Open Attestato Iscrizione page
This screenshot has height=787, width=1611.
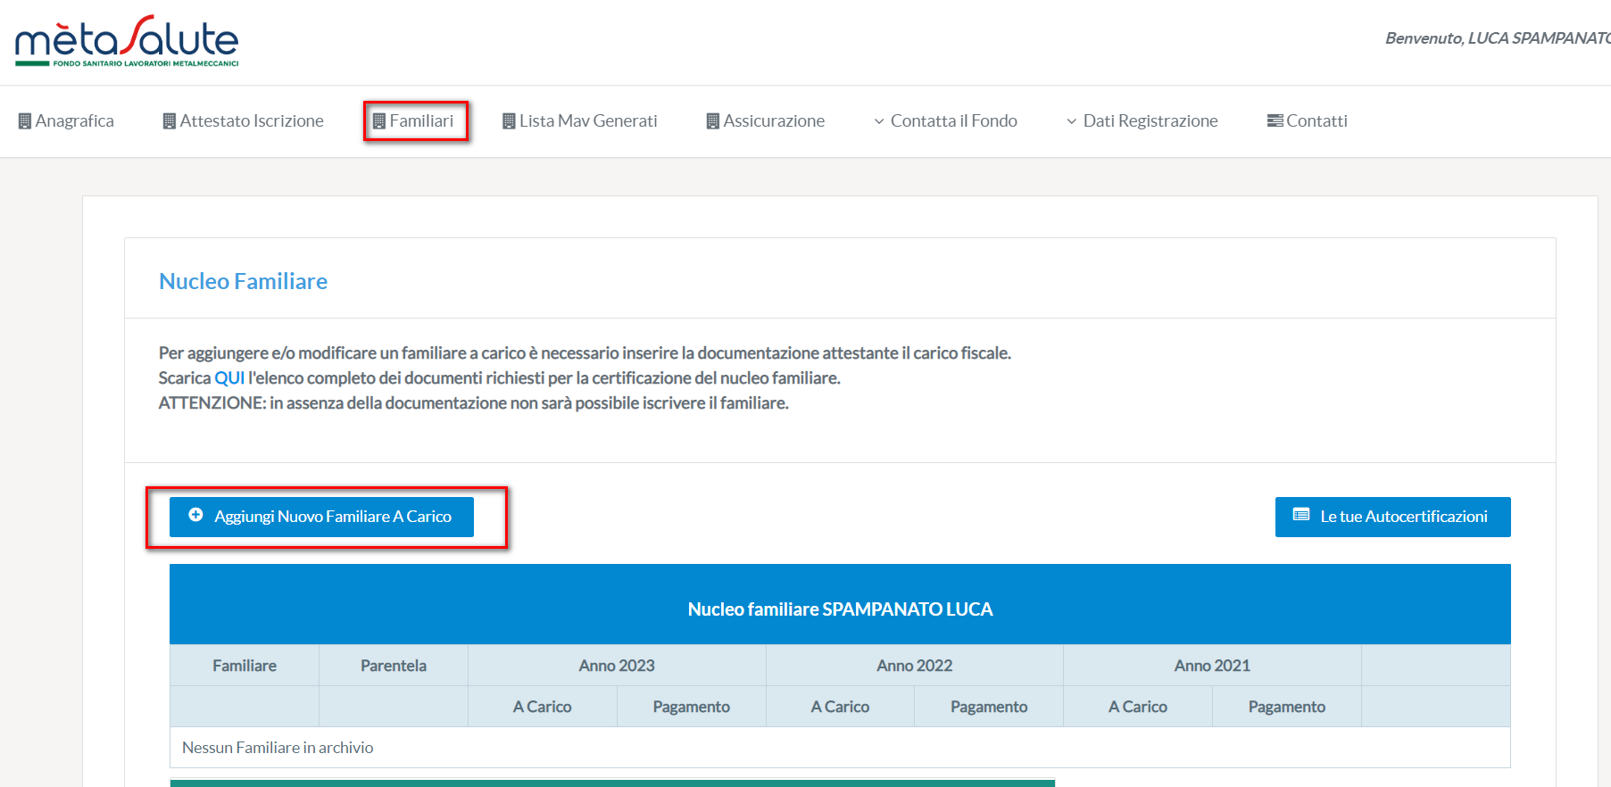click(251, 121)
